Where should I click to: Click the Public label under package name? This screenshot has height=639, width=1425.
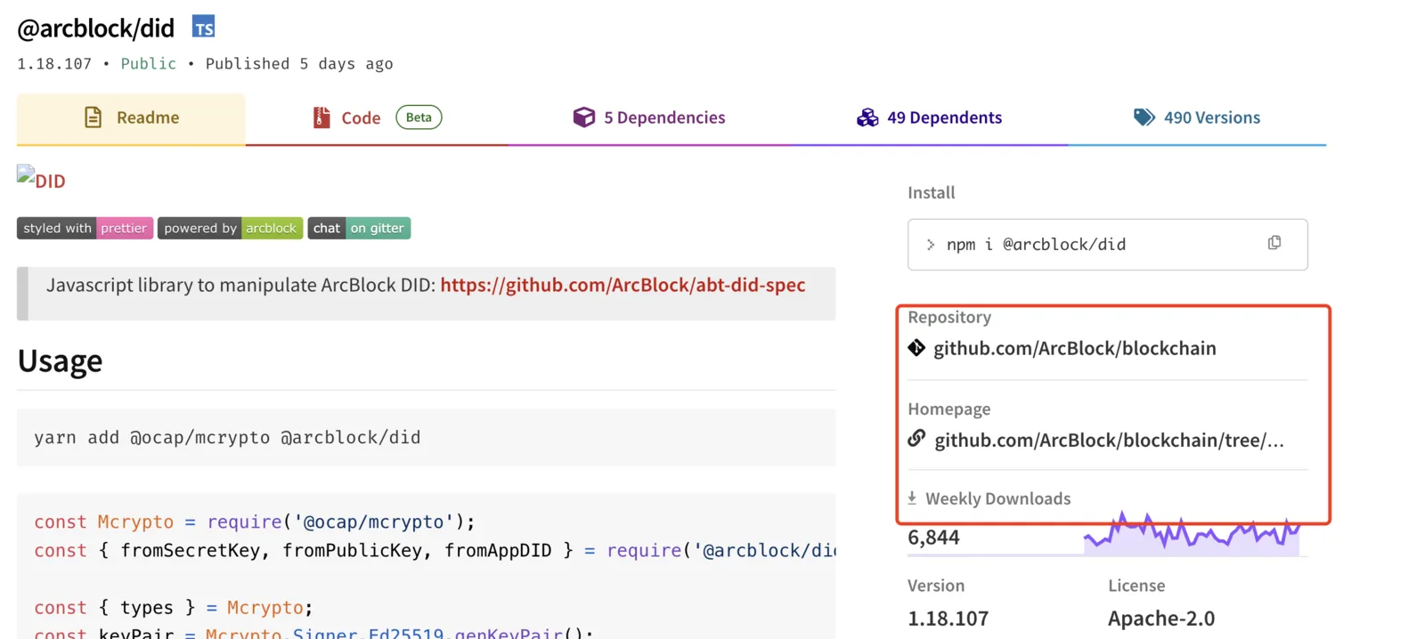click(x=148, y=64)
